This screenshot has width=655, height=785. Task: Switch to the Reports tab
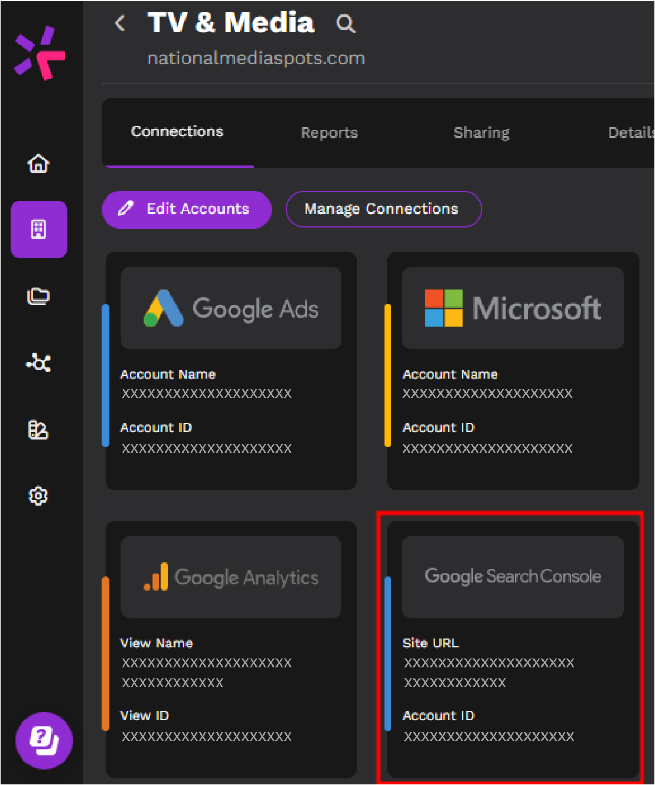coord(329,133)
